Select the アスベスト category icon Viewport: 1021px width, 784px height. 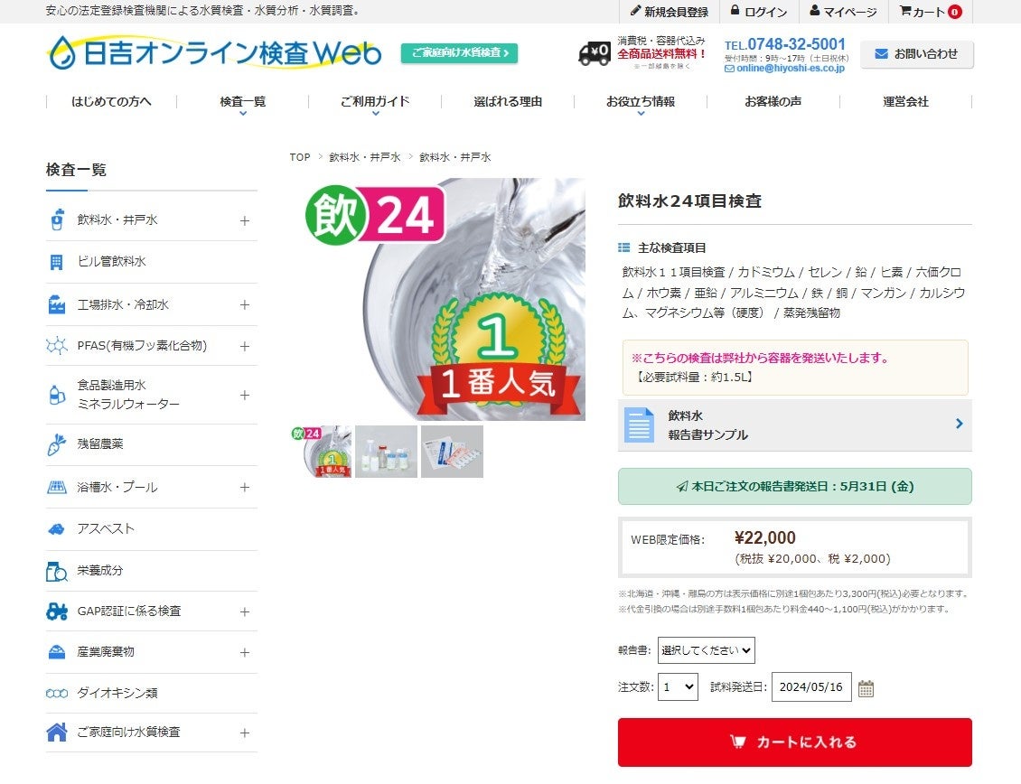57,528
